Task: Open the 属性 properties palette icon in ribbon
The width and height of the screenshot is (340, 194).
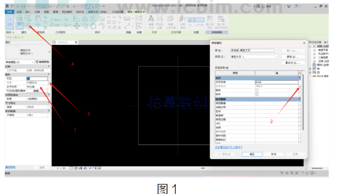Action: click(x=19, y=26)
